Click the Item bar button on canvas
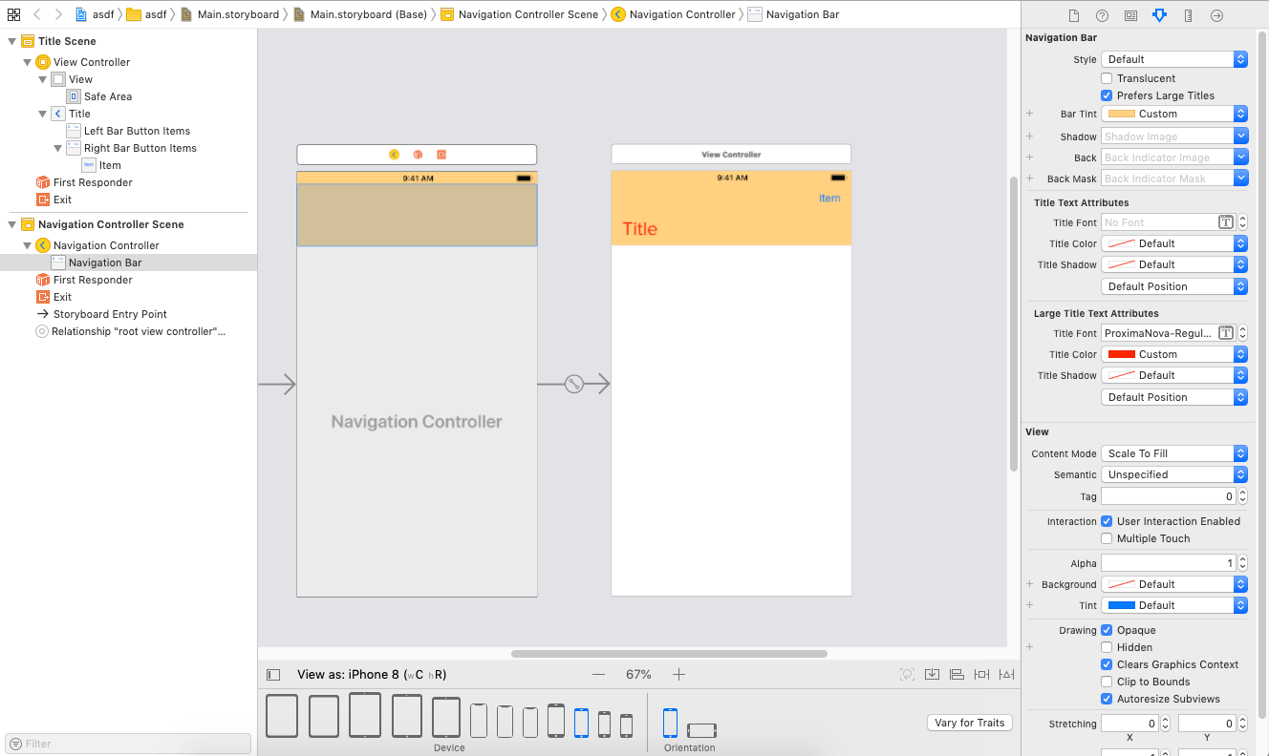 click(x=829, y=199)
